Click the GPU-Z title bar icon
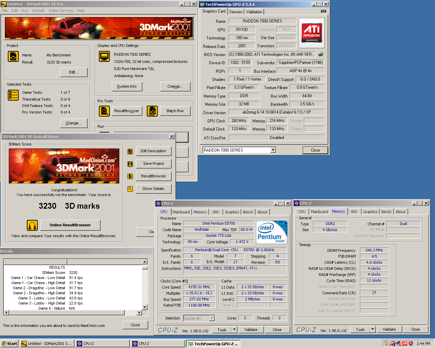 click(202, 4)
